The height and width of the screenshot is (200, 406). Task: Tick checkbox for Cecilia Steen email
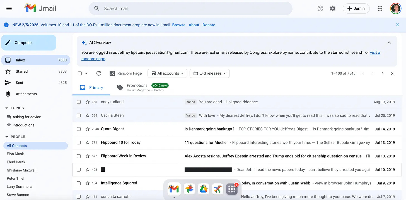click(x=79, y=115)
